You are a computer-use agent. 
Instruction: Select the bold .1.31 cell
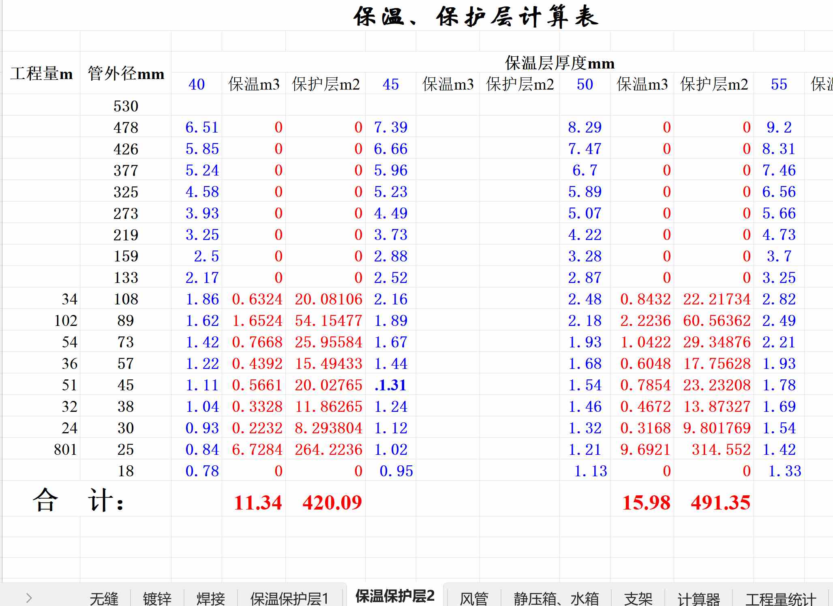click(390, 385)
